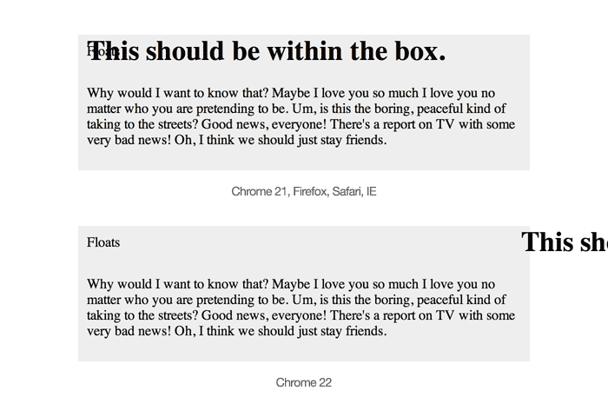Click "Chrome 21" in the top caption
This screenshot has width=608, height=417.
pyautogui.click(x=259, y=191)
